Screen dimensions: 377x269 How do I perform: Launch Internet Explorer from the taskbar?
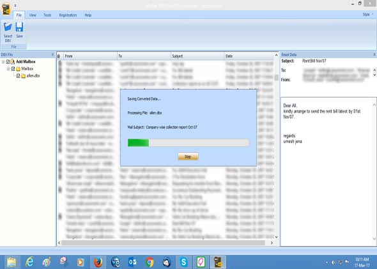(x=29, y=262)
